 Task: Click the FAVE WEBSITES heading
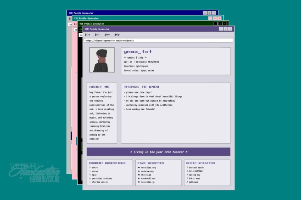(151, 163)
